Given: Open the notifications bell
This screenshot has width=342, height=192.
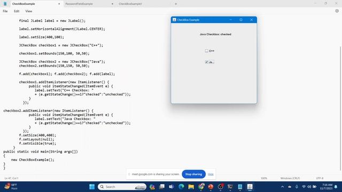Looking at the screenshot, I should tap(336, 187).
